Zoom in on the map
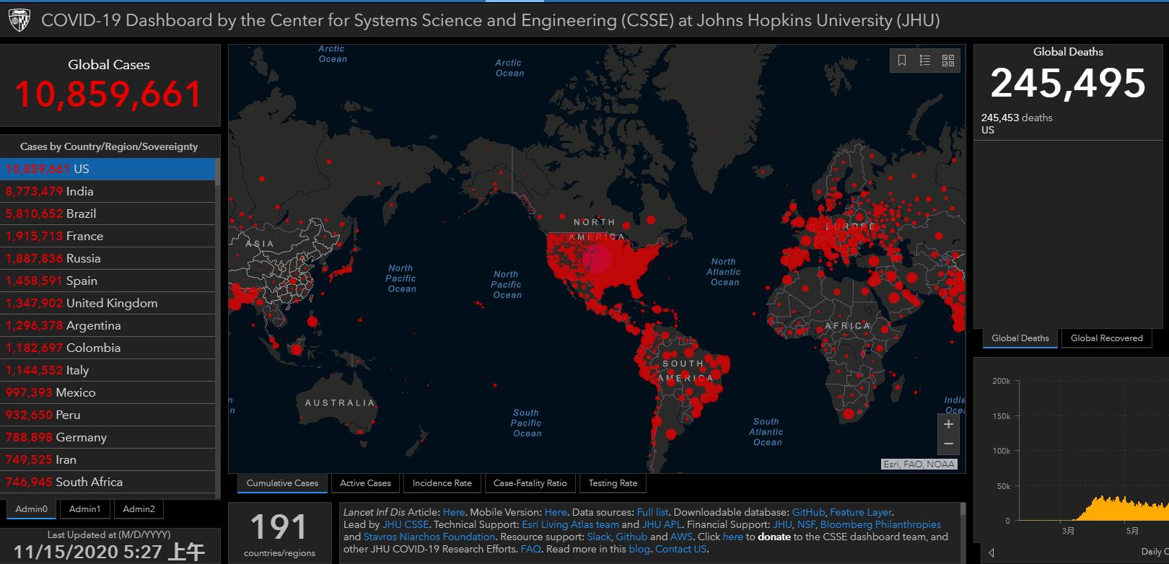Viewport: 1169px width, 564px height. pos(949,424)
